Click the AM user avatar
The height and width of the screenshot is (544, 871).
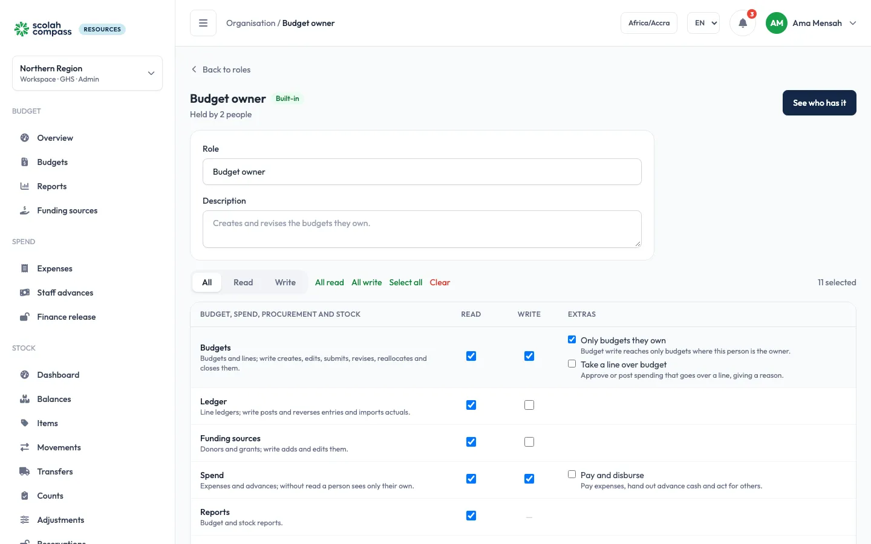(x=777, y=23)
